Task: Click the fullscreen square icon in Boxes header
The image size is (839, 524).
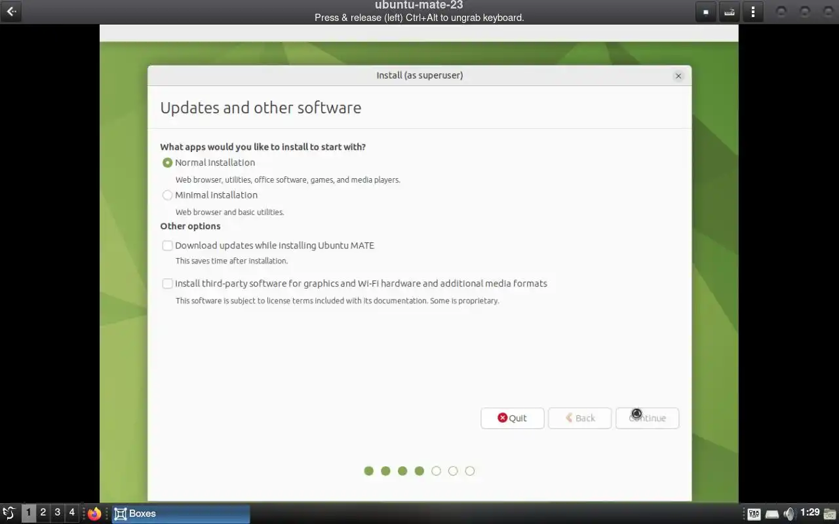Action: [706, 12]
